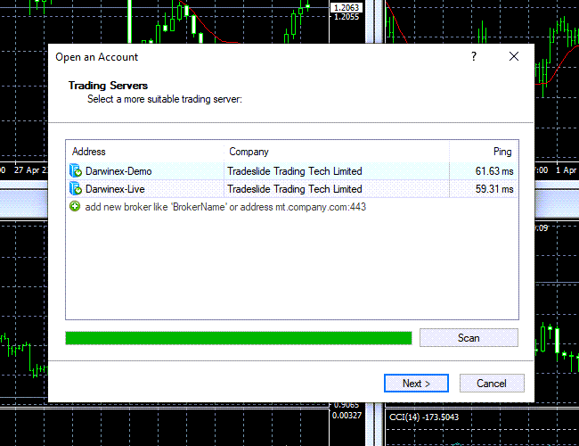Click the Company column header
Screen dimensions: 579x446
pos(249,152)
